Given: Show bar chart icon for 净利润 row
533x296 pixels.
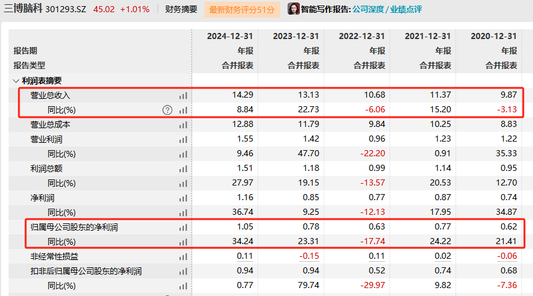Looking at the screenshot, I should 183,198.
